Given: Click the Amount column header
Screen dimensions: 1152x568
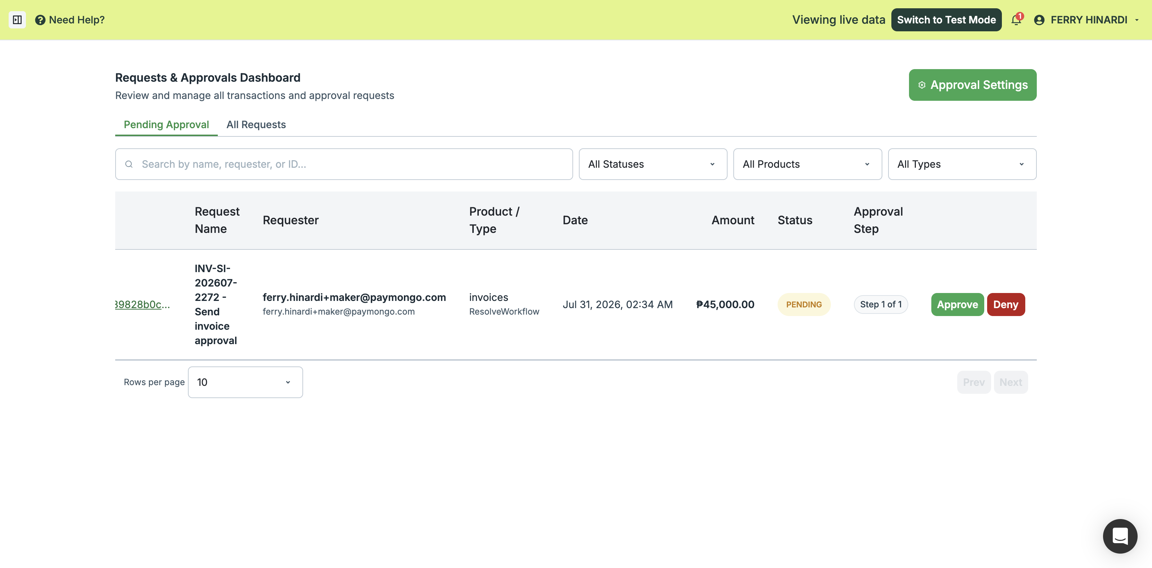Looking at the screenshot, I should tap(733, 220).
